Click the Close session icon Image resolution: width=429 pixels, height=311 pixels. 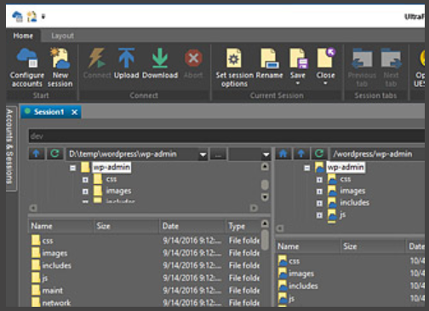tap(325, 58)
